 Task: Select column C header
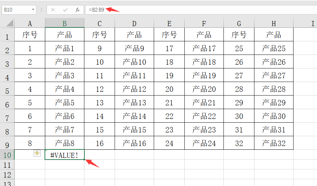(99, 23)
